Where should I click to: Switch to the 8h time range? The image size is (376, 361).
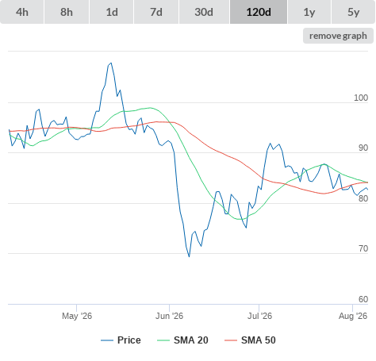pyautogui.click(x=67, y=12)
